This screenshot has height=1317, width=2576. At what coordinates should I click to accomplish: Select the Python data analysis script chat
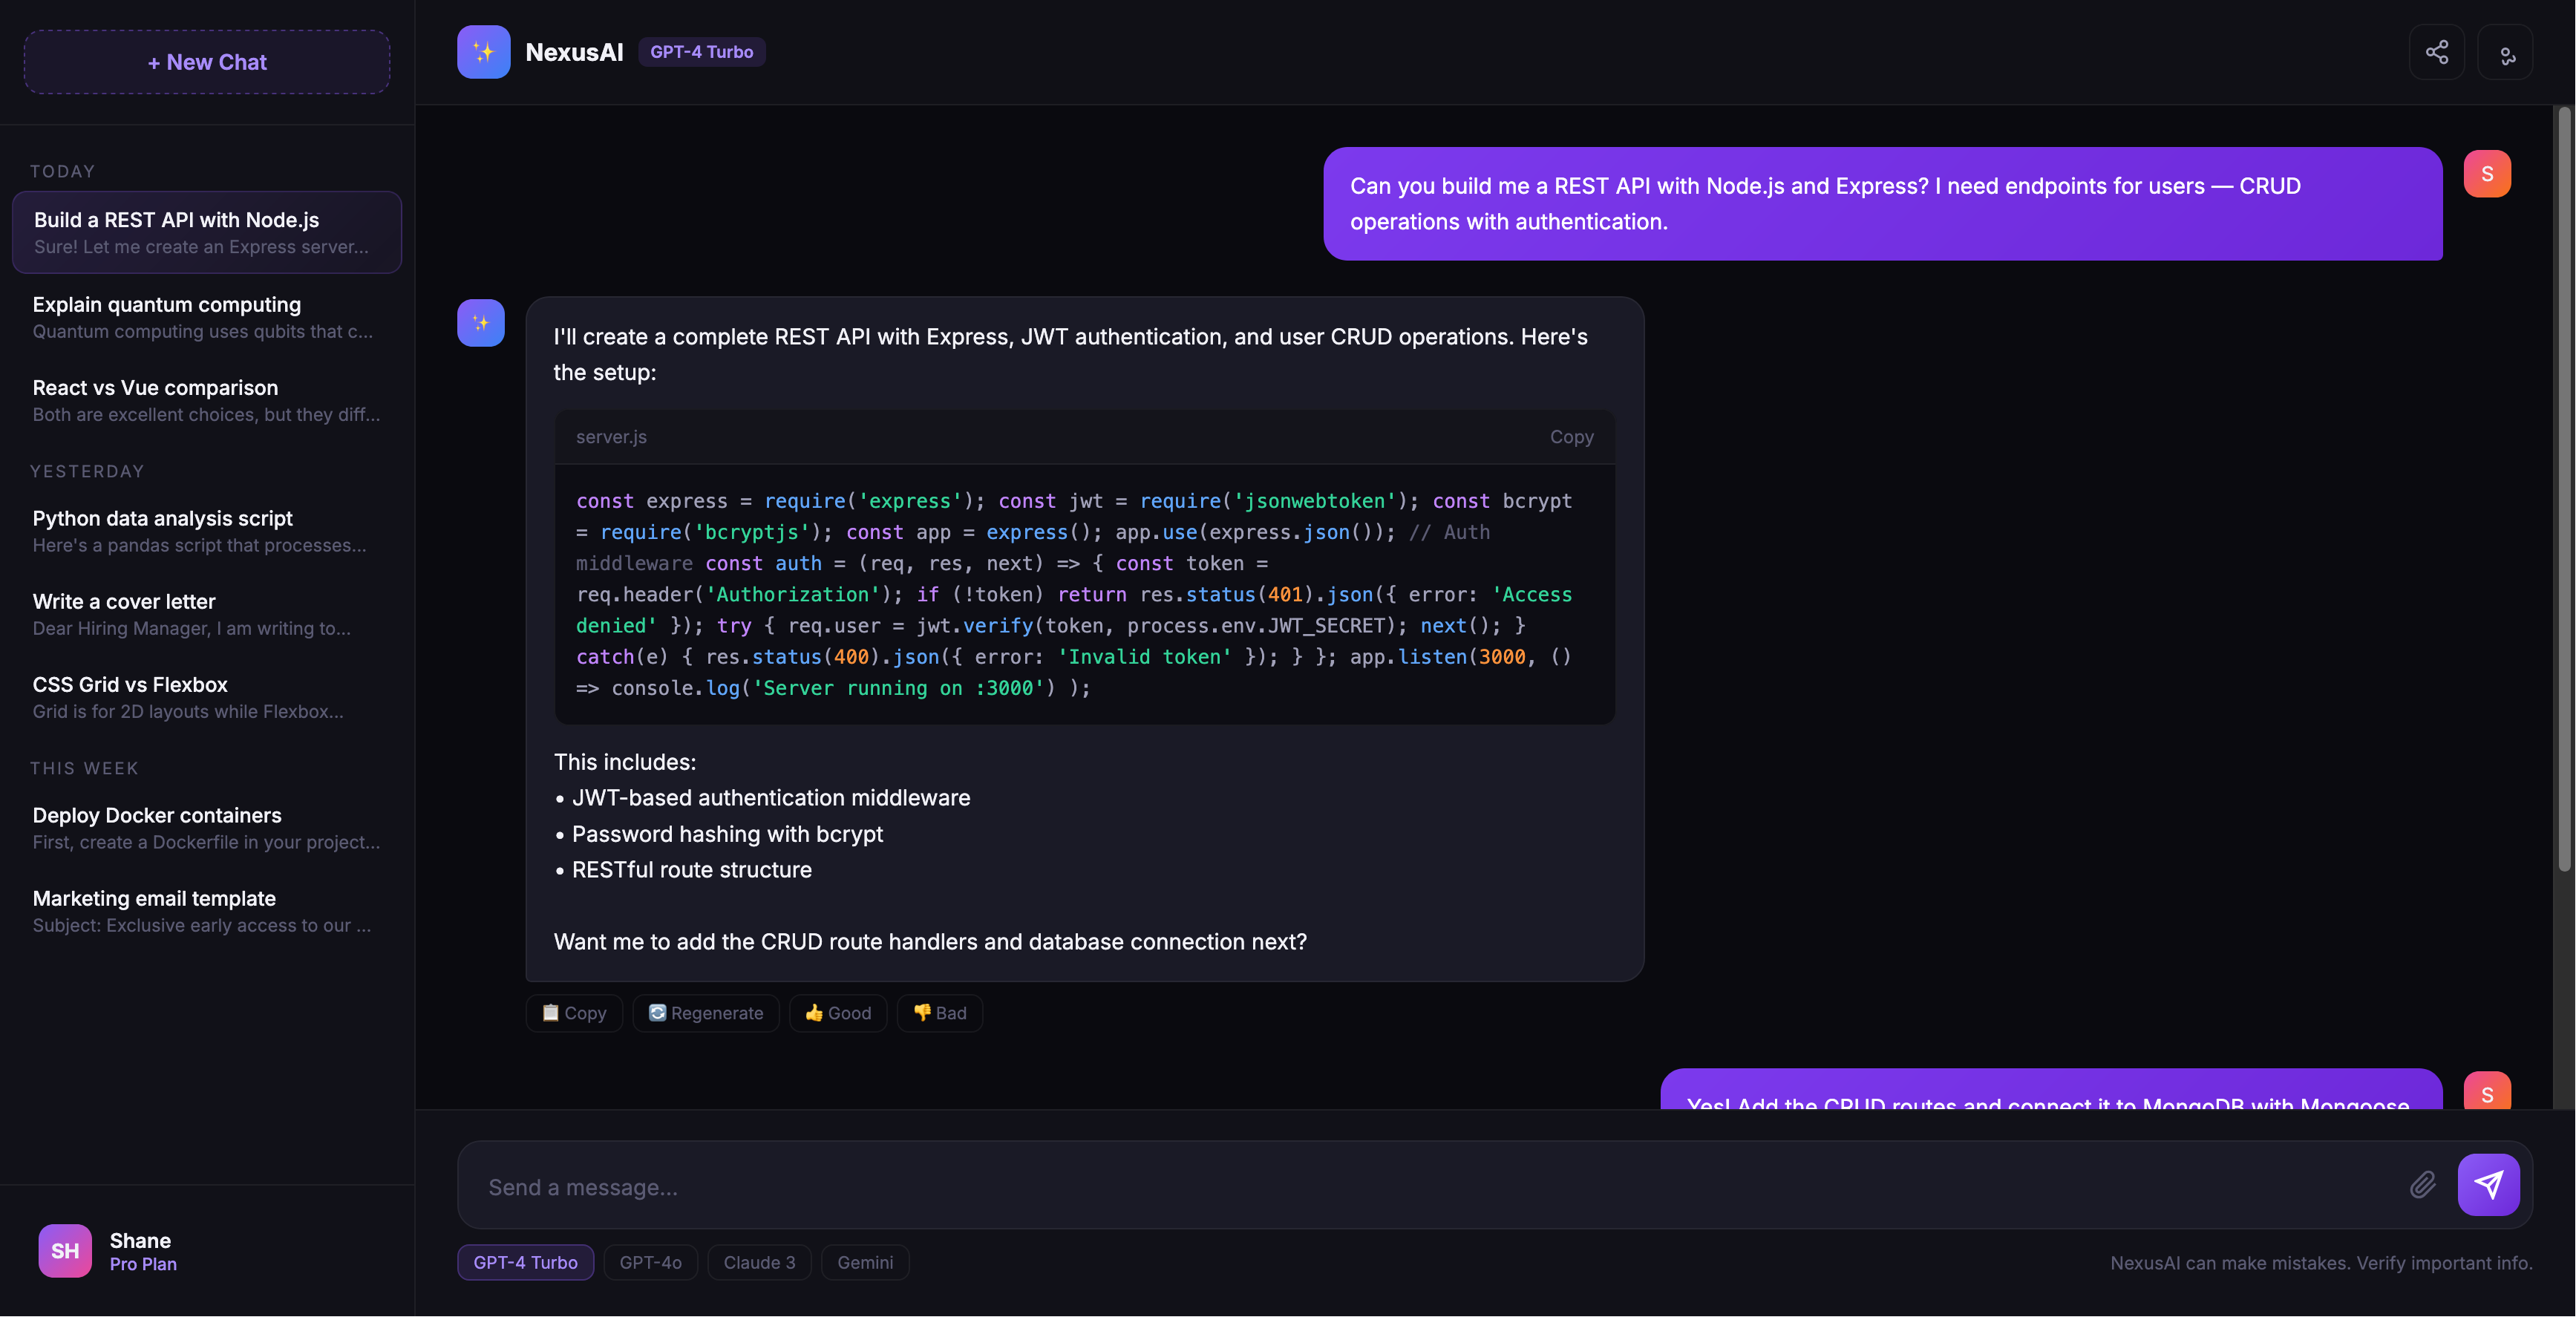[x=206, y=531]
